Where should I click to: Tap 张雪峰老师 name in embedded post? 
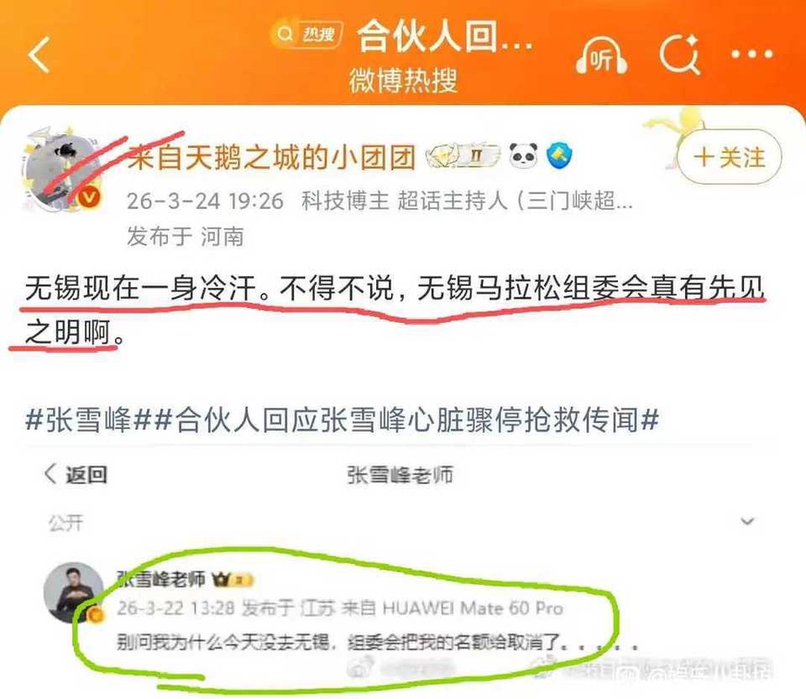coord(161,579)
